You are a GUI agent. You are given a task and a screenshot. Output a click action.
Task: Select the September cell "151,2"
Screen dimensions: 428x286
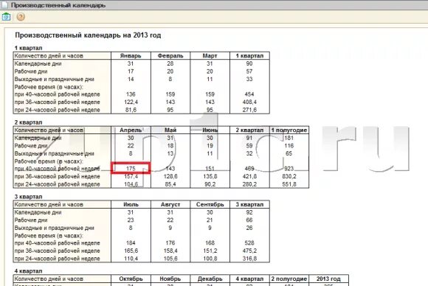[x=210, y=251]
